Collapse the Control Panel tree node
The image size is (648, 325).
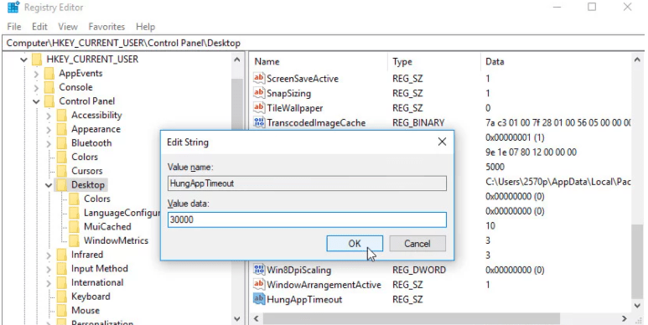pos(36,101)
